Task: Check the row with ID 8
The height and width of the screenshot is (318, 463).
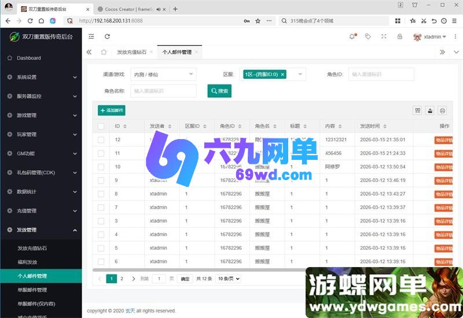Action: [101, 194]
